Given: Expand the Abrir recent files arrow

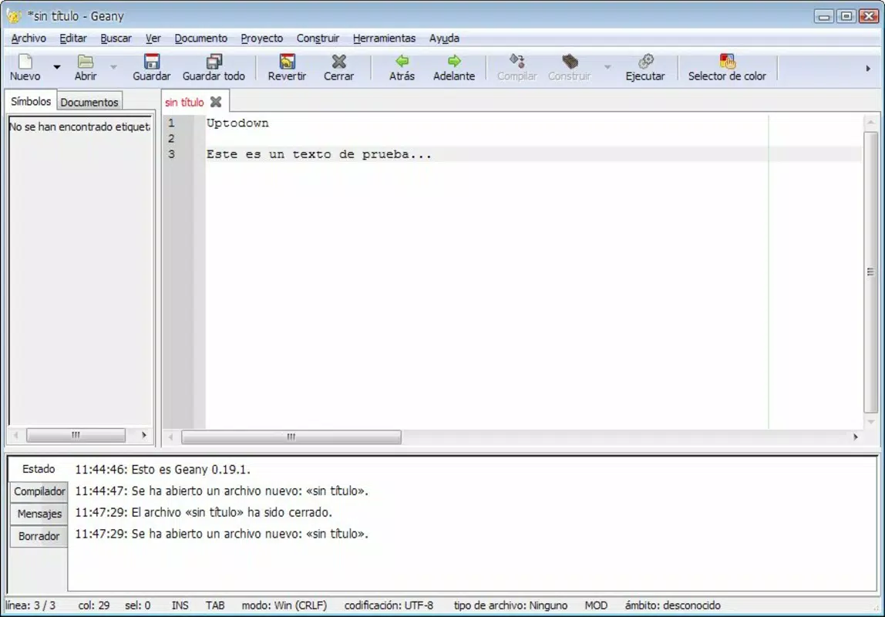Looking at the screenshot, I should pos(113,67).
